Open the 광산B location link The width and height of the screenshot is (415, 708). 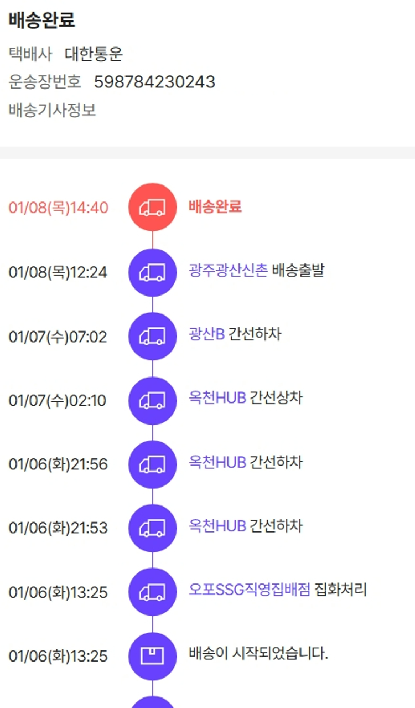pyautogui.click(x=206, y=334)
